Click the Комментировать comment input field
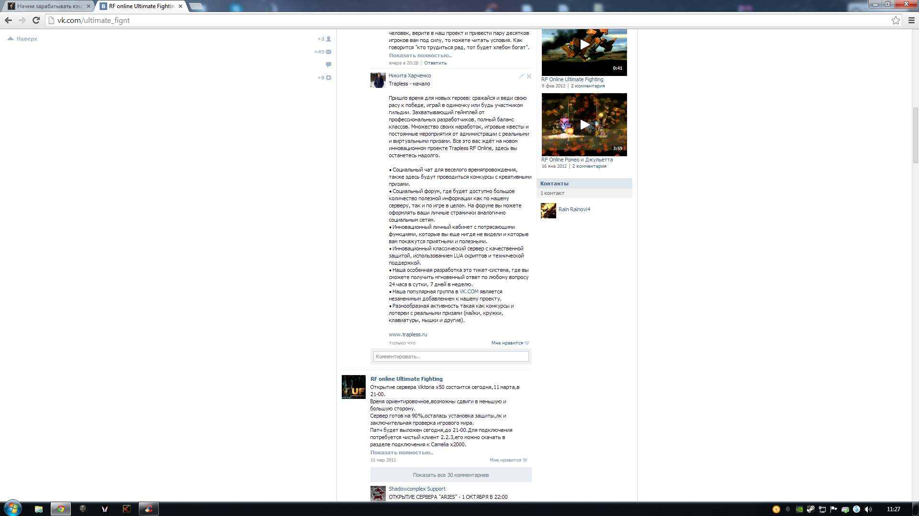Viewport: 919px width, 516px height. tap(451, 356)
